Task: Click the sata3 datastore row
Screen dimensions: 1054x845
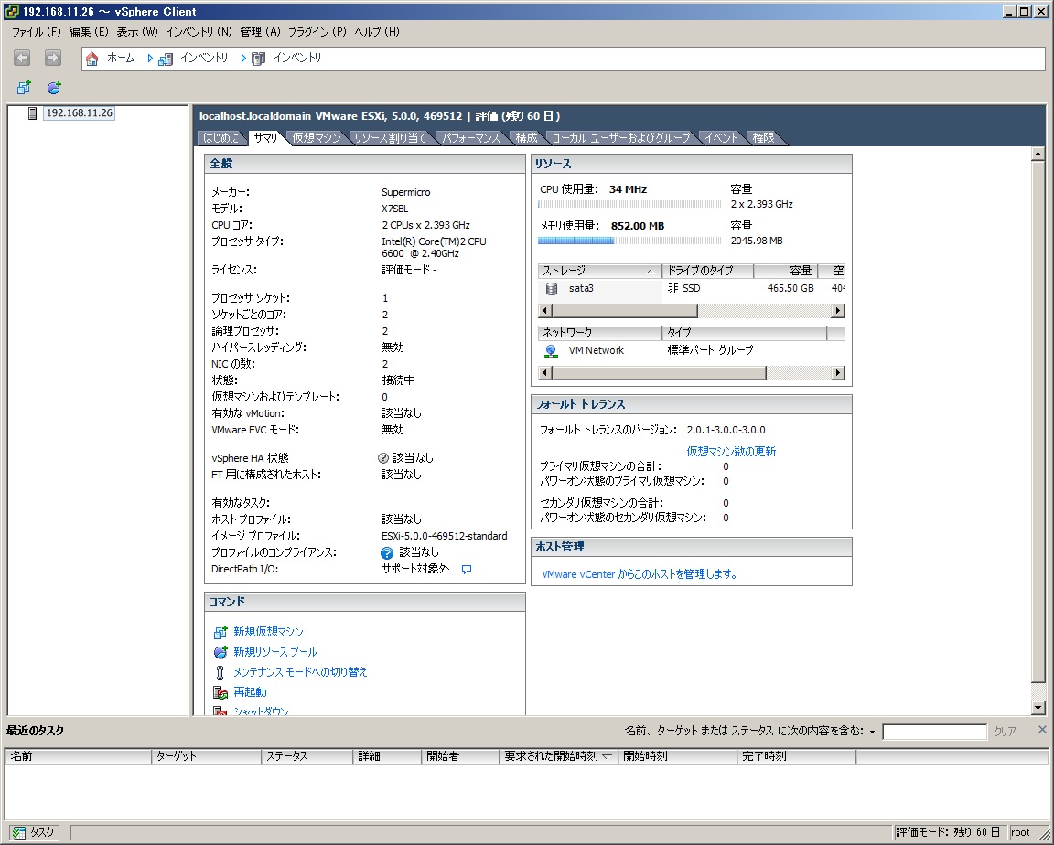Action: 692,289
